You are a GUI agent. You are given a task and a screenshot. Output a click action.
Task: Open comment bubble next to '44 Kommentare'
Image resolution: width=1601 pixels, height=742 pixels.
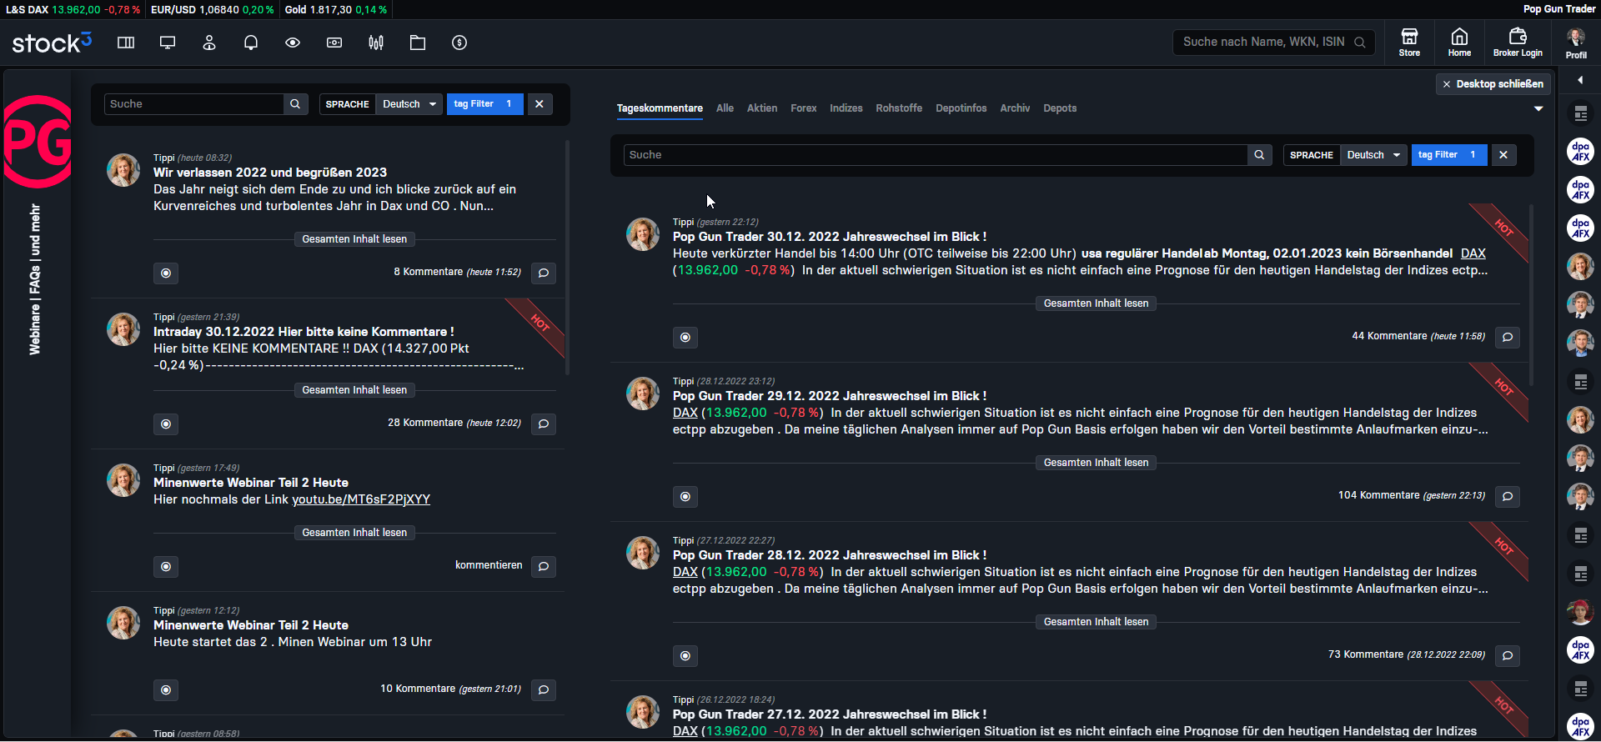pyautogui.click(x=1508, y=337)
